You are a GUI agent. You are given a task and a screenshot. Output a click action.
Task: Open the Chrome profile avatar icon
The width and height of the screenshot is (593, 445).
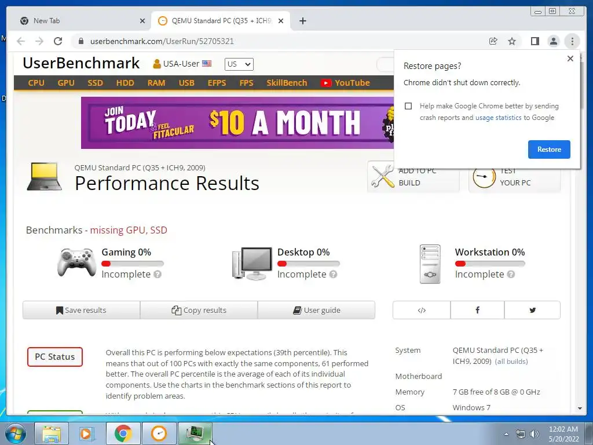coord(553,41)
